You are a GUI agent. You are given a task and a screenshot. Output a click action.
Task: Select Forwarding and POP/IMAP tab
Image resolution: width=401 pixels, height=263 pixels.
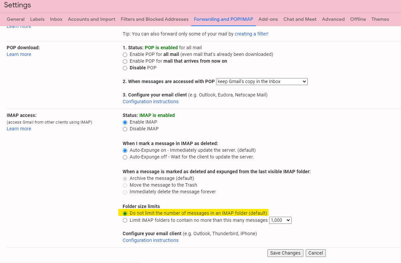click(x=223, y=19)
